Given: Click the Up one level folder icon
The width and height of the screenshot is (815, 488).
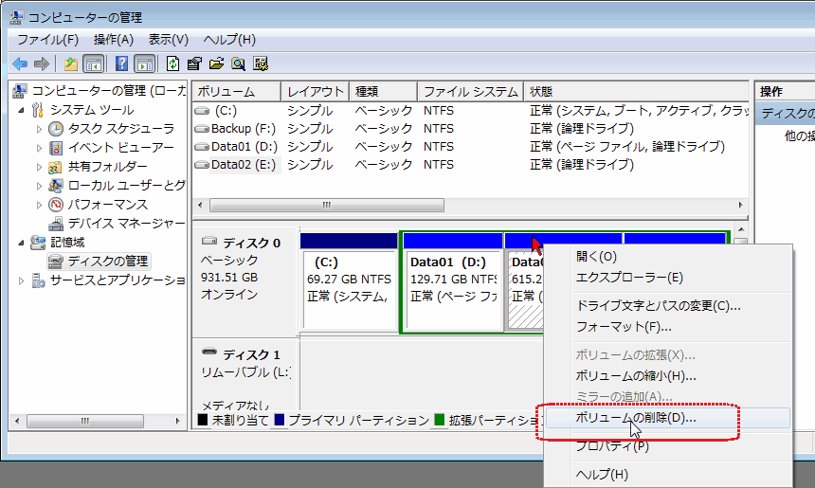Looking at the screenshot, I should click(70, 64).
